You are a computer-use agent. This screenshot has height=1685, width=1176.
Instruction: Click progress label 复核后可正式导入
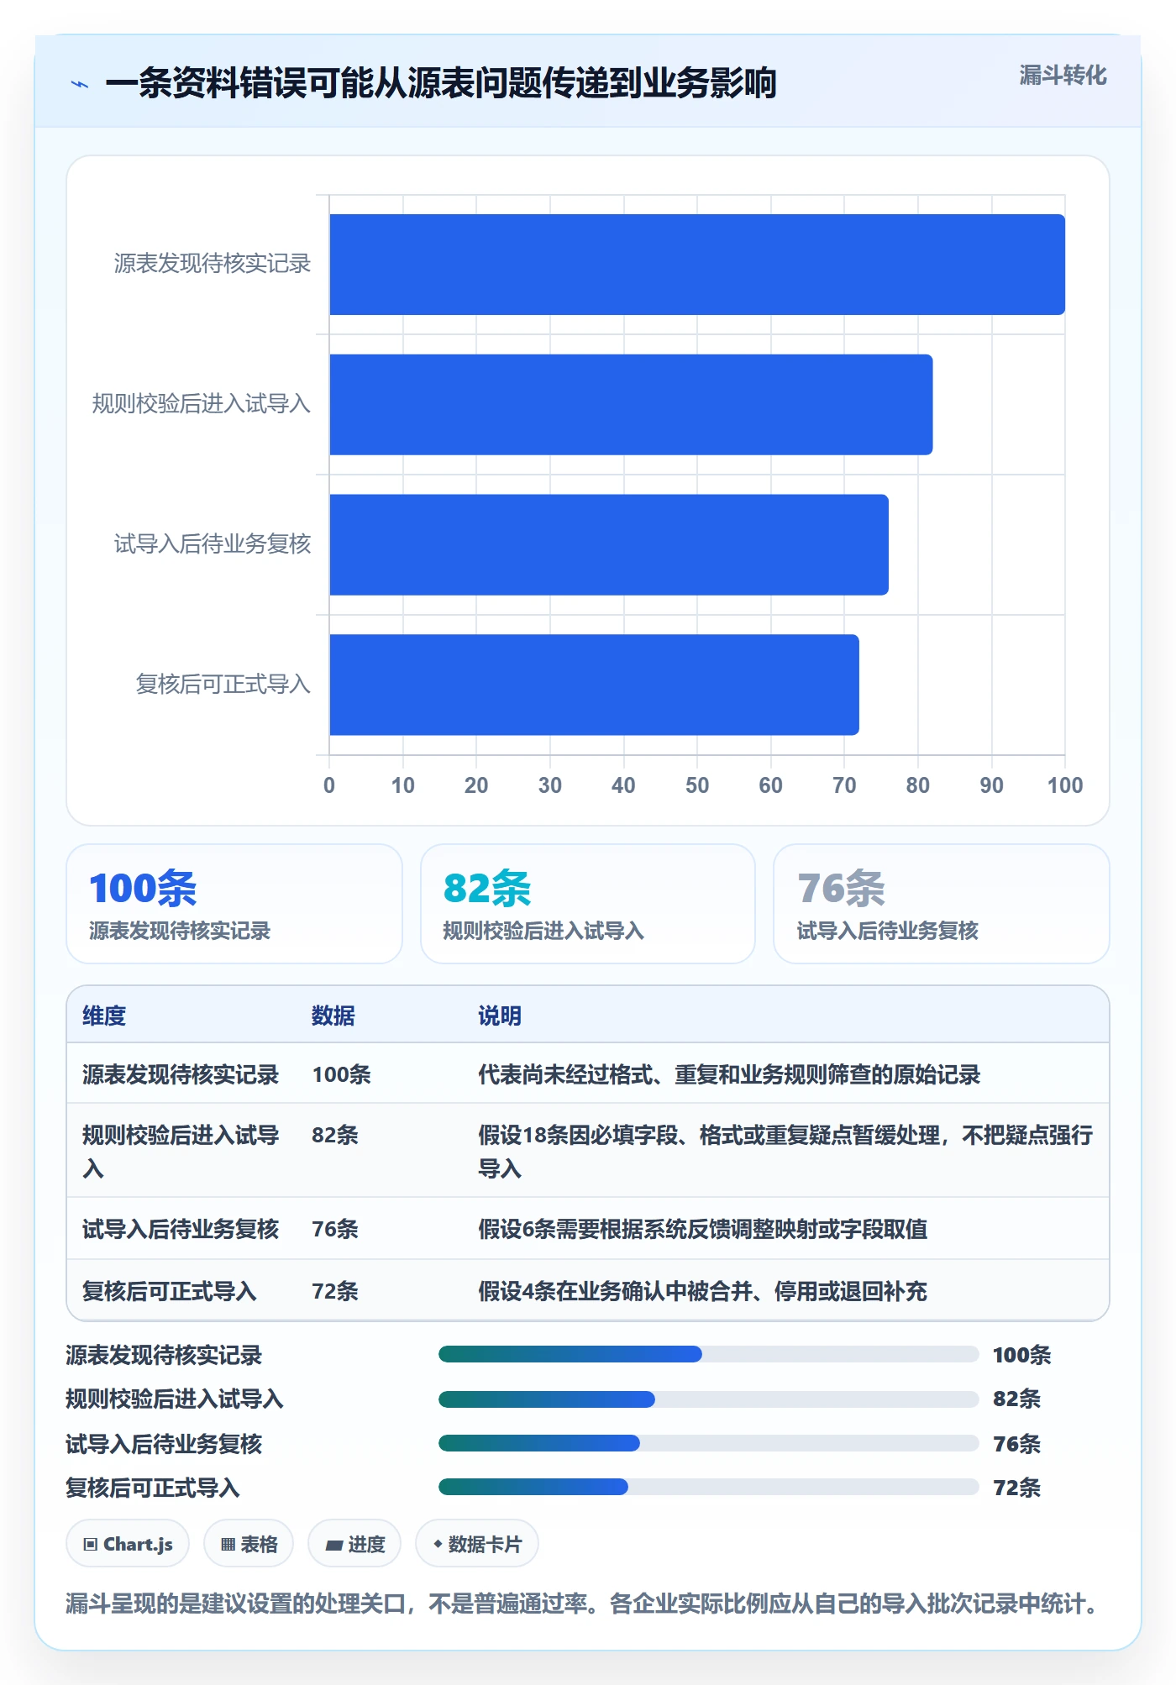[153, 1488]
